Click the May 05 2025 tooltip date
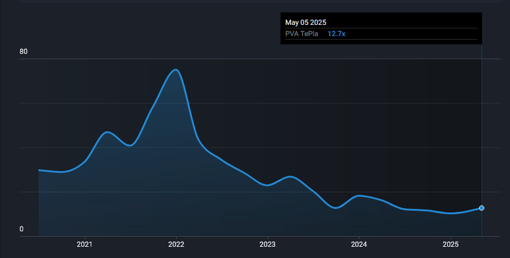This screenshot has width=510, height=258. (x=305, y=22)
